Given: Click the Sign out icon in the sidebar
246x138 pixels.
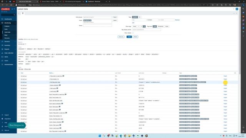Looking at the screenshot, I should coord(2,130).
